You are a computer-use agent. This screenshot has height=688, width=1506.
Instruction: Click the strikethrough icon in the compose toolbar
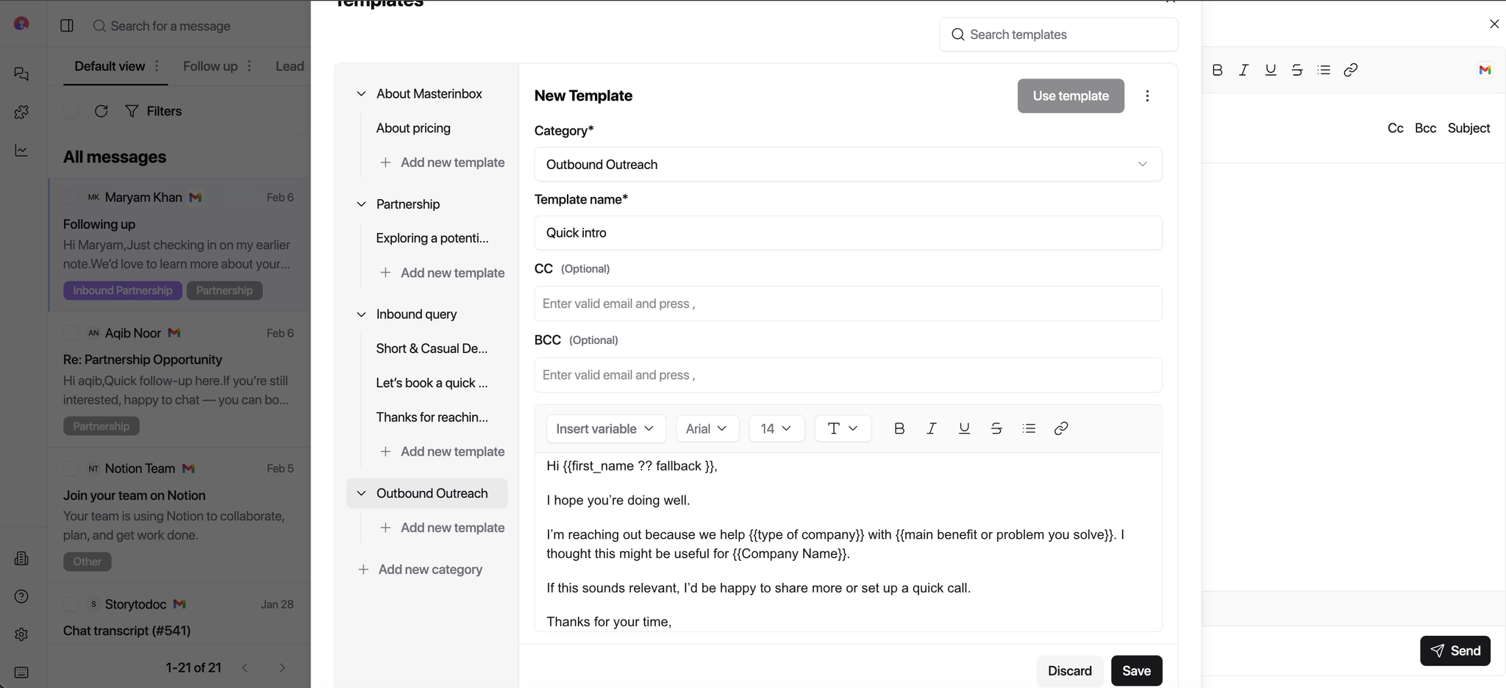[x=1296, y=70]
